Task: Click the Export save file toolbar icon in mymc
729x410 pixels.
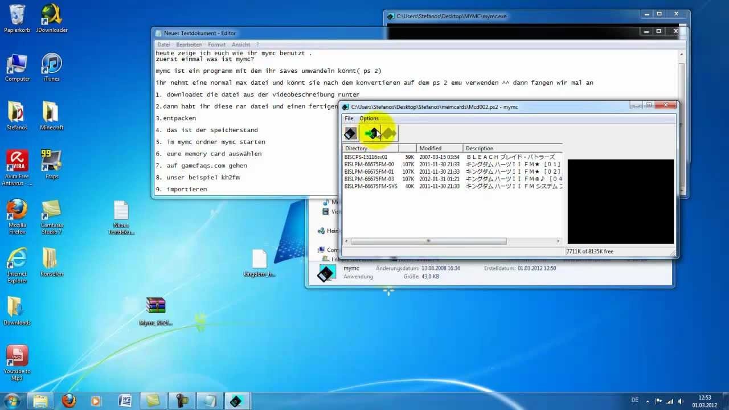Action: 389,133
